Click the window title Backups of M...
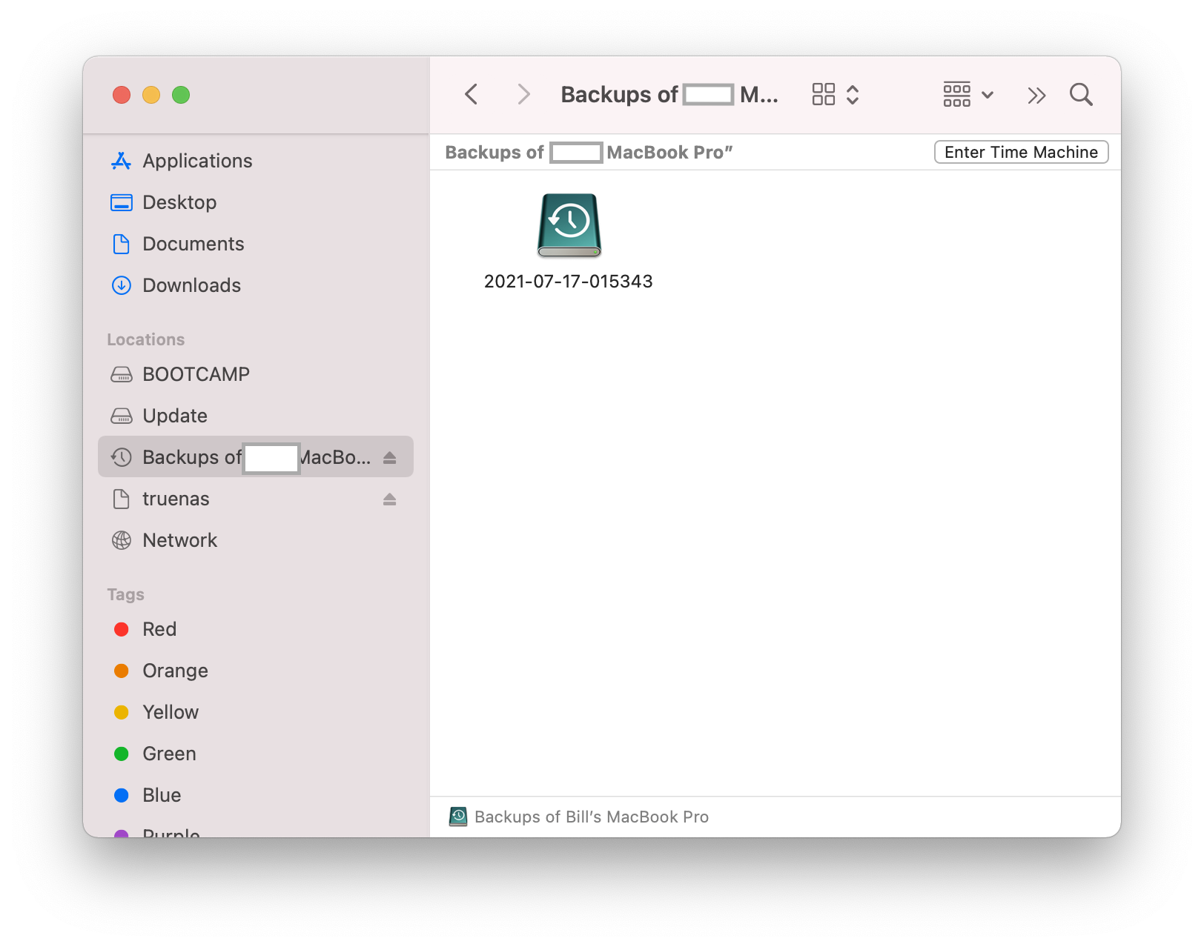The height and width of the screenshot is (947, 1204). 669,95
